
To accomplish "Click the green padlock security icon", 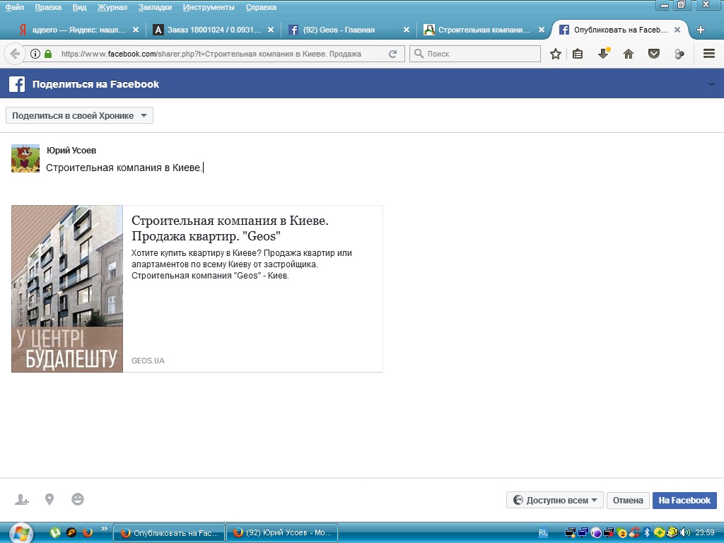I will tap(48, 54).
